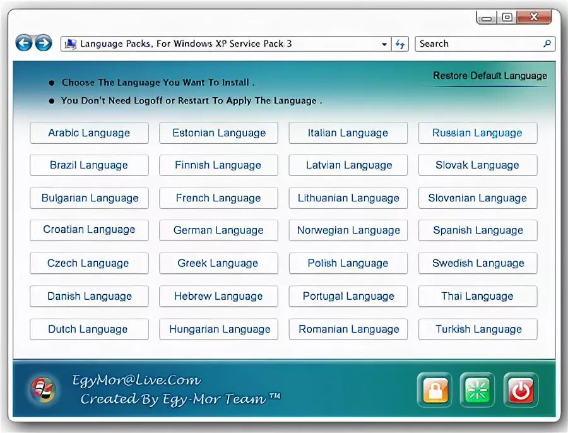This screenshot has width=568, height=433.
Task: Click the Windows logo orb in footer
Action: [x=43, y=390]
